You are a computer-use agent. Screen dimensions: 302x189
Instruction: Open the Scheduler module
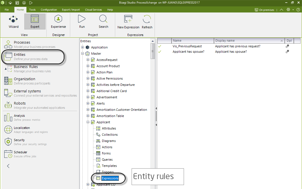click(20, 154)
